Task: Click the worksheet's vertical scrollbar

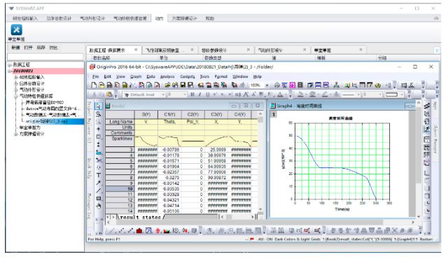Action: [x=260, y=161]
